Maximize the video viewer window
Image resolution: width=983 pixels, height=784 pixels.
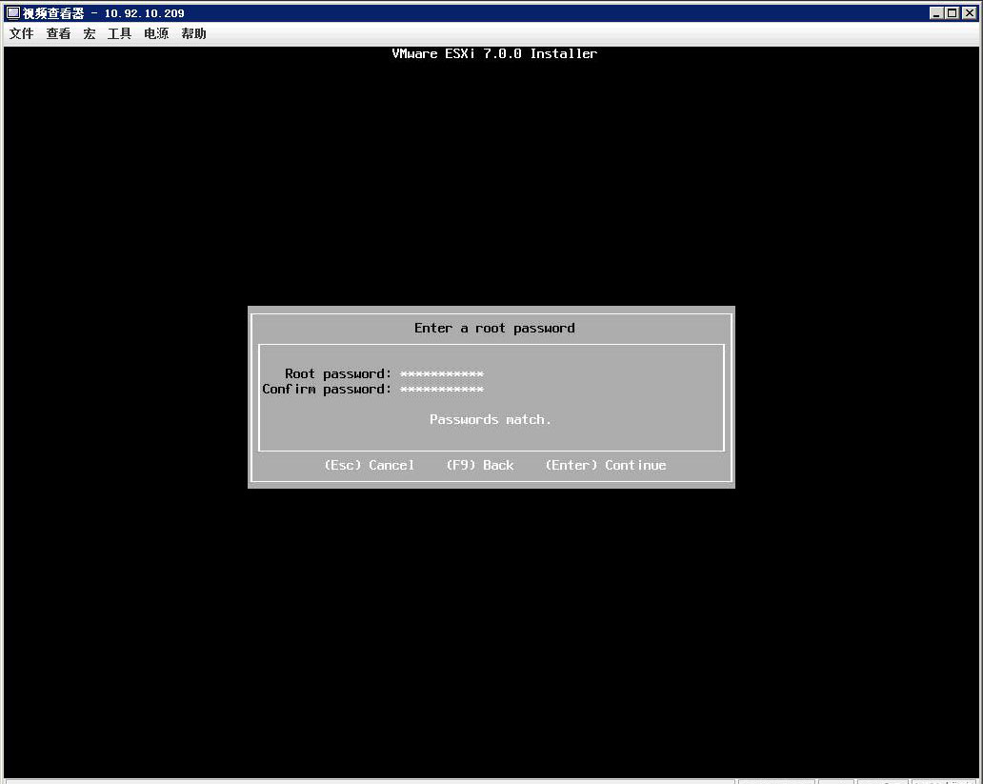click(x=952, y=12)
